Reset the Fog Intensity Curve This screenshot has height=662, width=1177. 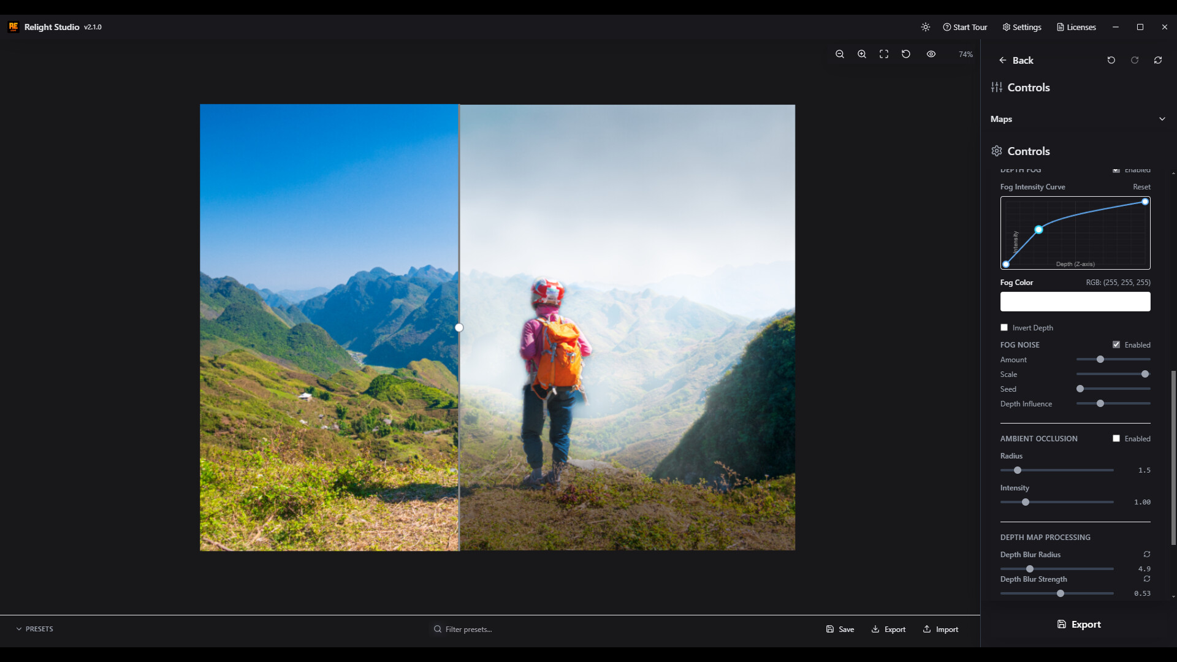click(1142, 186)
